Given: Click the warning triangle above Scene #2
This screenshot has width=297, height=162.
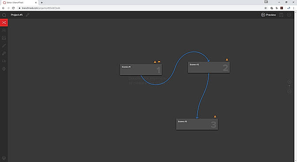Looking at the screenshot, I should pos(227,59).
